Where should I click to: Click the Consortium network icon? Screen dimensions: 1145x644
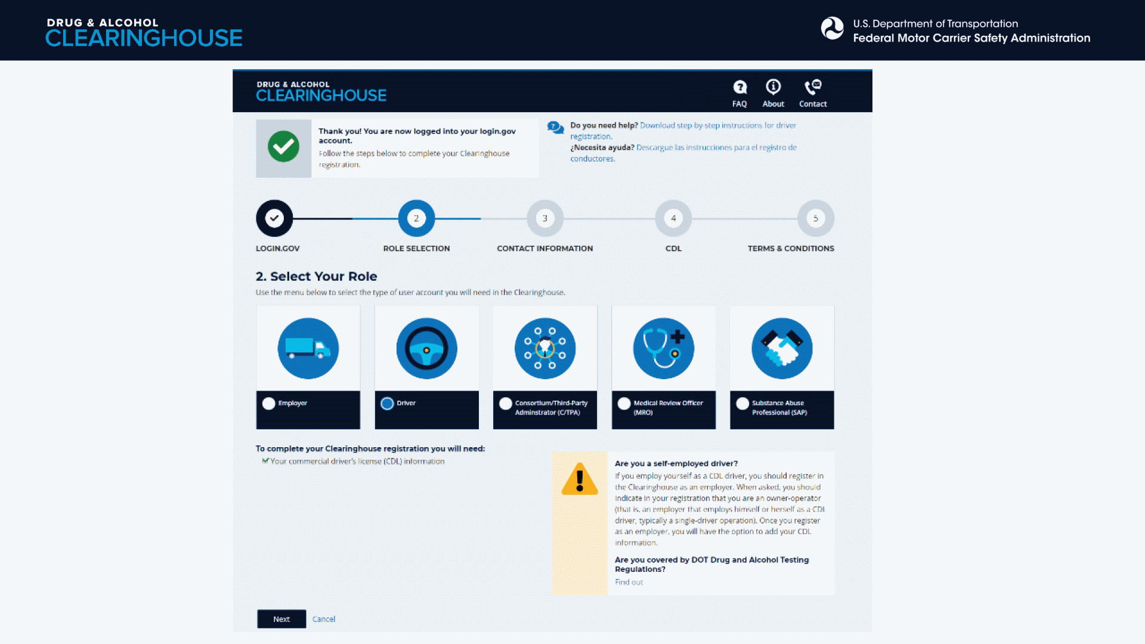(x=544, y=348)
